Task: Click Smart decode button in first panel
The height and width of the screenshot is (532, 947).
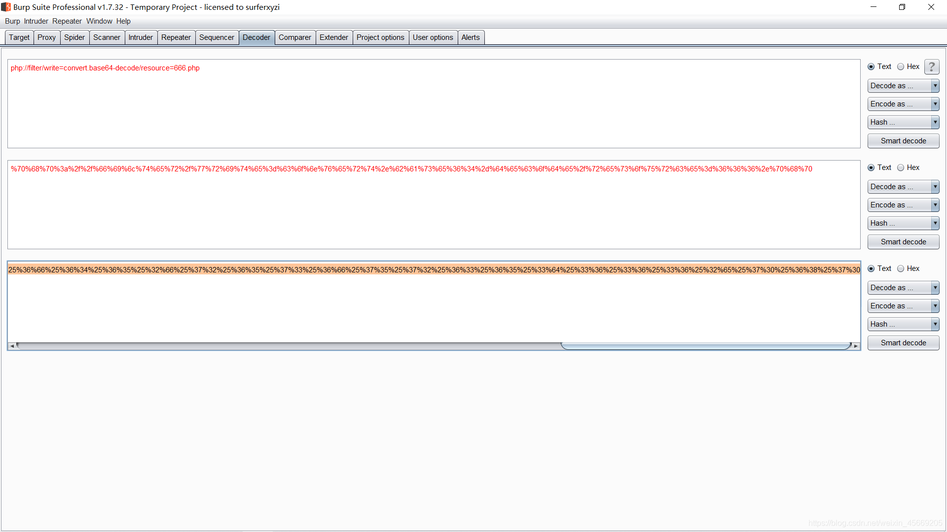Action: [x=903, y=140]
